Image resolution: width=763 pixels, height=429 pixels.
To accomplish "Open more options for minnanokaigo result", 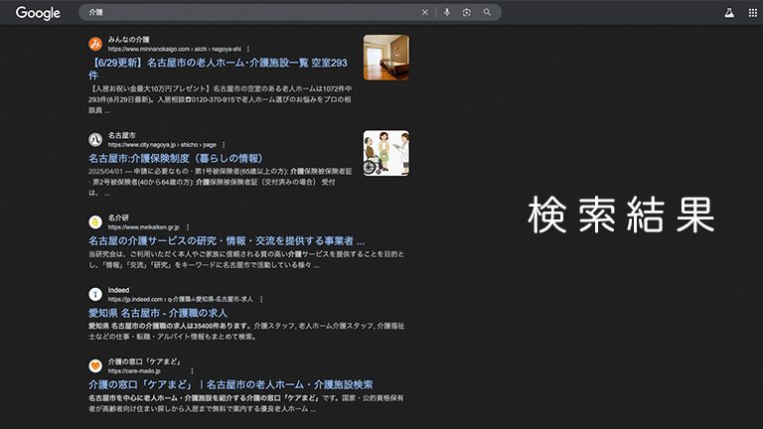I will click(248, 49).
